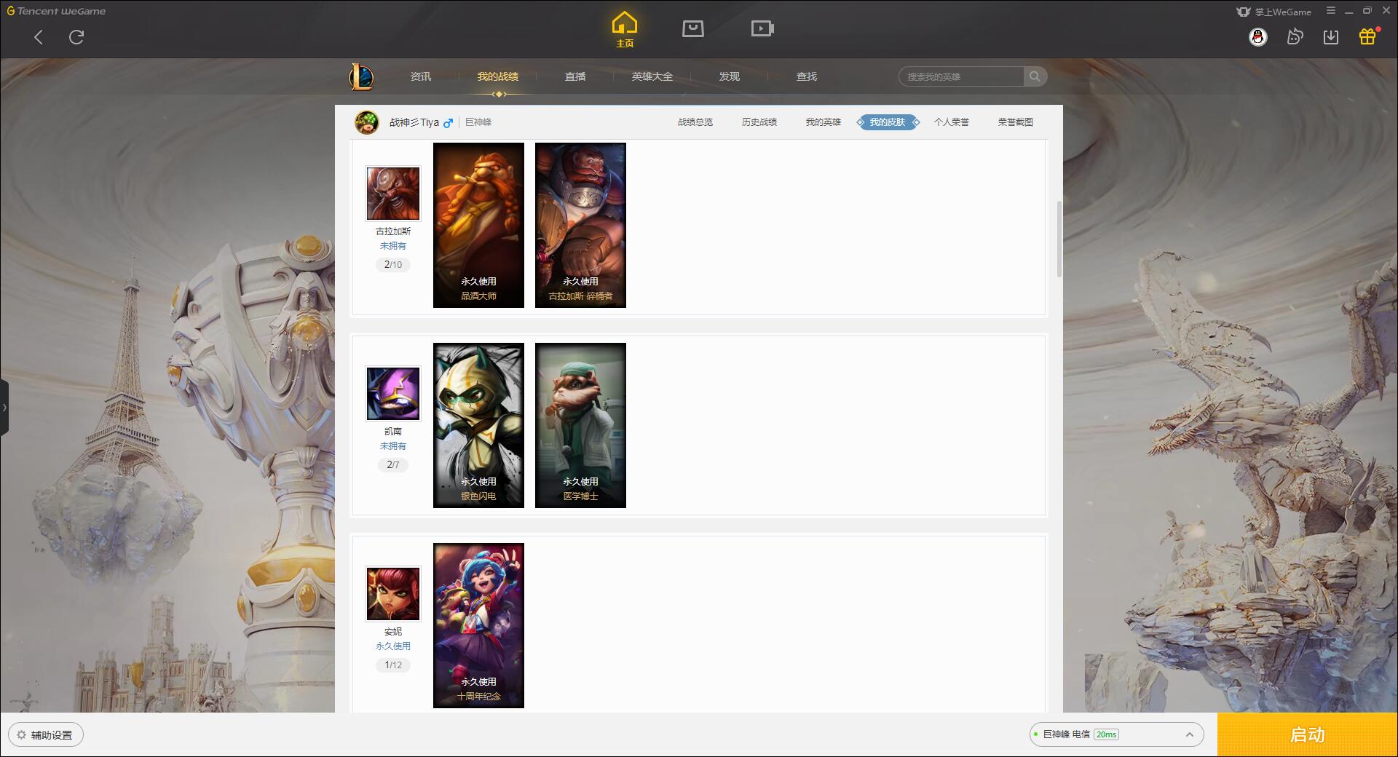Open the 我的战绩 tab
The width and height of the screenshot is (1398, 757).
[x=498, y=76]
